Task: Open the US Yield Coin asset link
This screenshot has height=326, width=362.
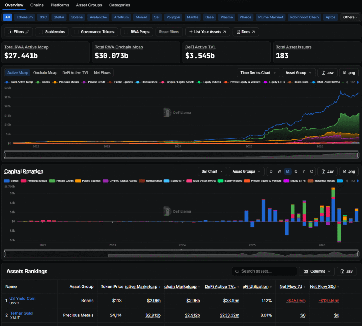Action: 22,298
